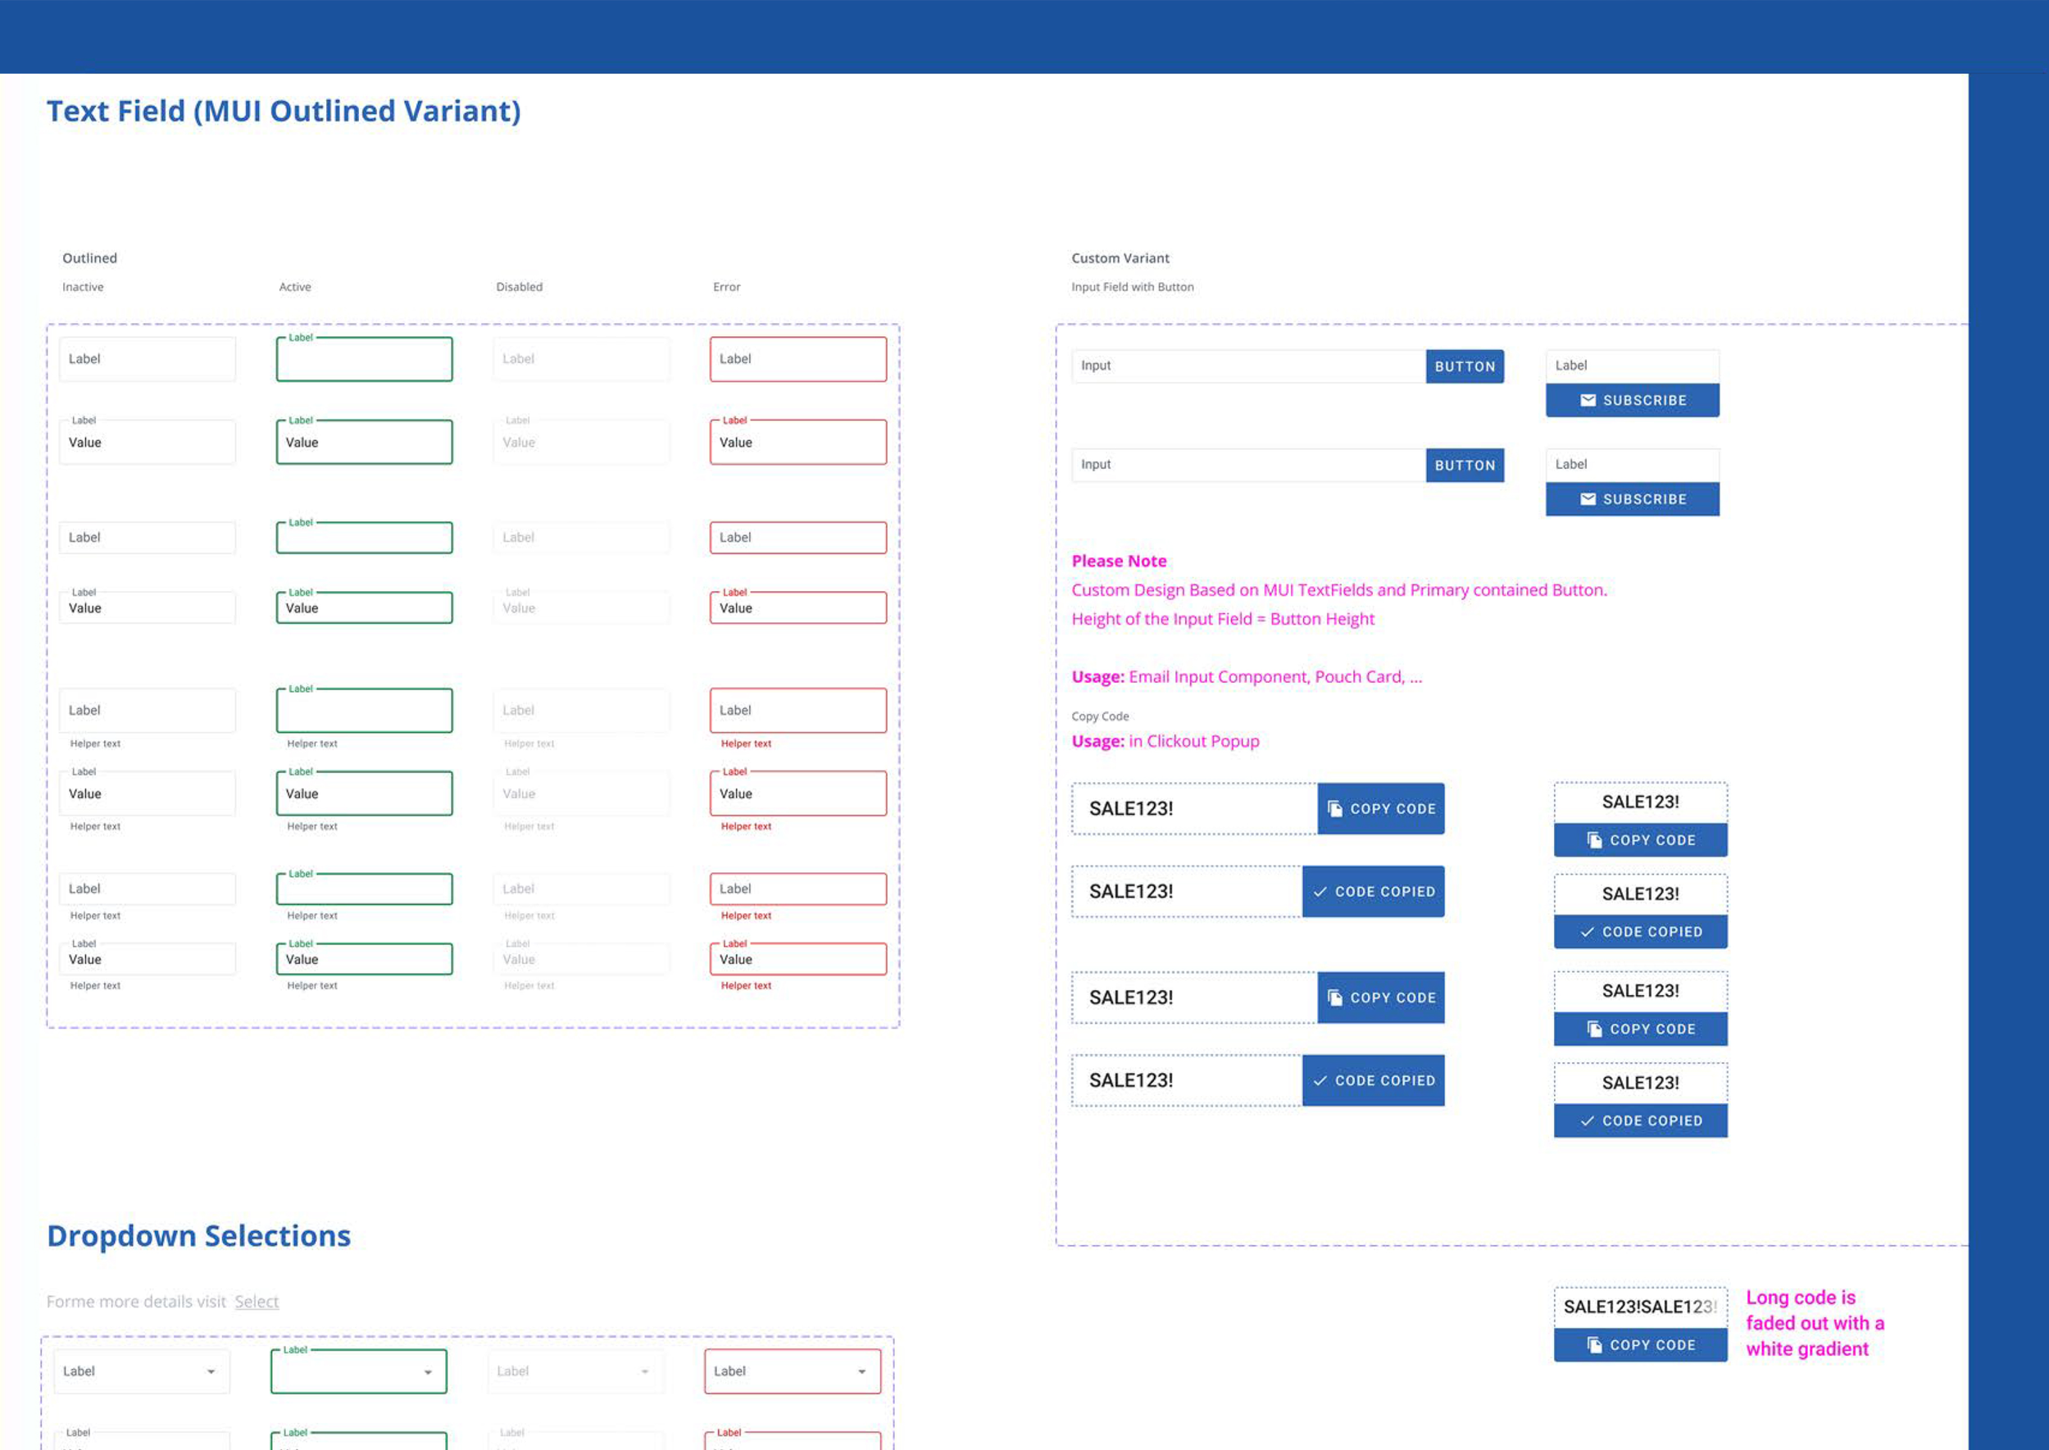Screen dimensions: 2049x1450
Task: Expand the red error Label dropdown arrow
Action: [861, 1371]
